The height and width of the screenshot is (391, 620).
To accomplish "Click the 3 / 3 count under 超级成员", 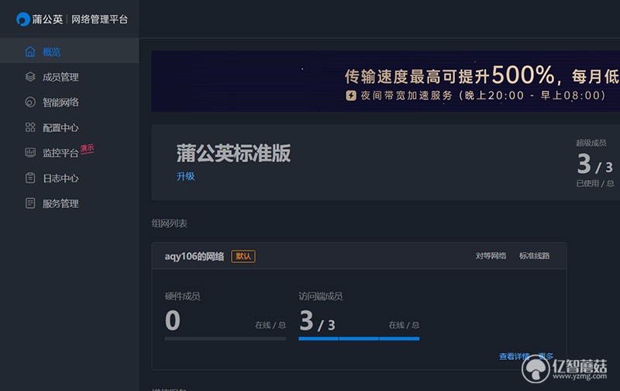I will tap(595, 164).
